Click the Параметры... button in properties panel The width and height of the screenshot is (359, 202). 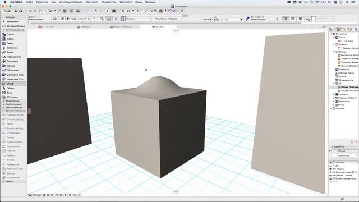[x=344, y=155]
